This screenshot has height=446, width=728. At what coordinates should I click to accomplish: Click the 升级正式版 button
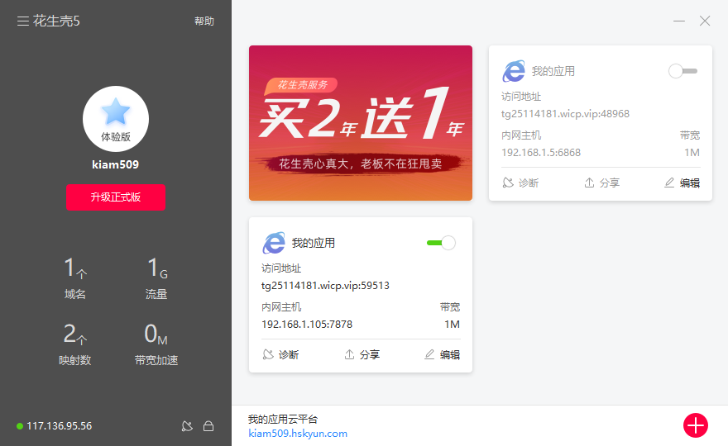click(x=116, y=197)
